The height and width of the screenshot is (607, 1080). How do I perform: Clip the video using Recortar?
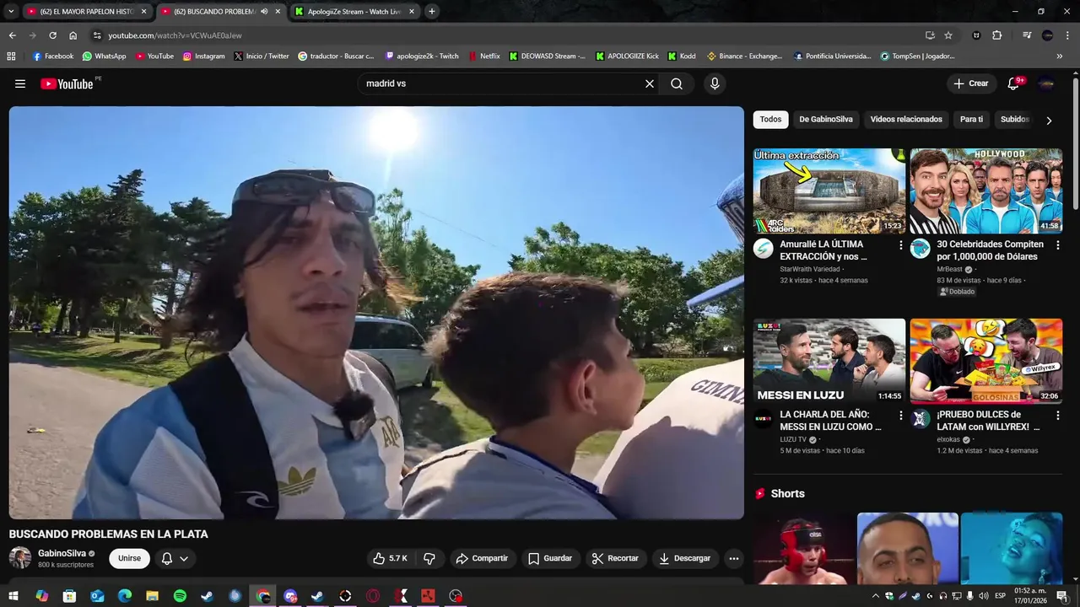(615, 558)
